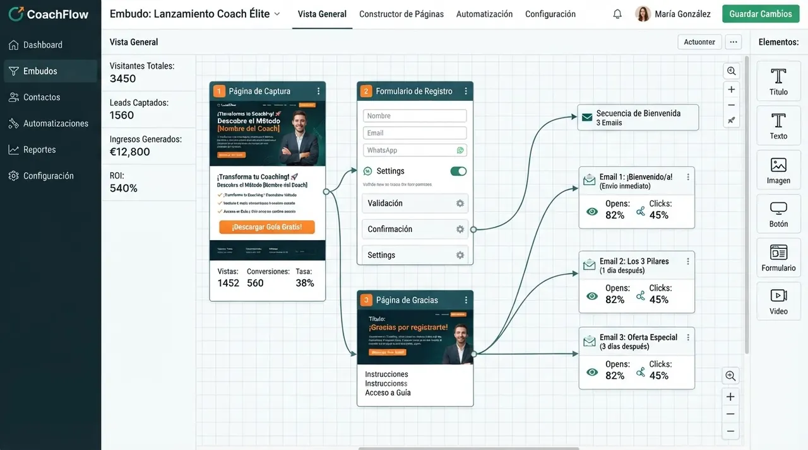The width and height of the screenshot is (808, 450).
Task: Open the three-dot menu next to Actuonter
Action: (x=734, y=42)
